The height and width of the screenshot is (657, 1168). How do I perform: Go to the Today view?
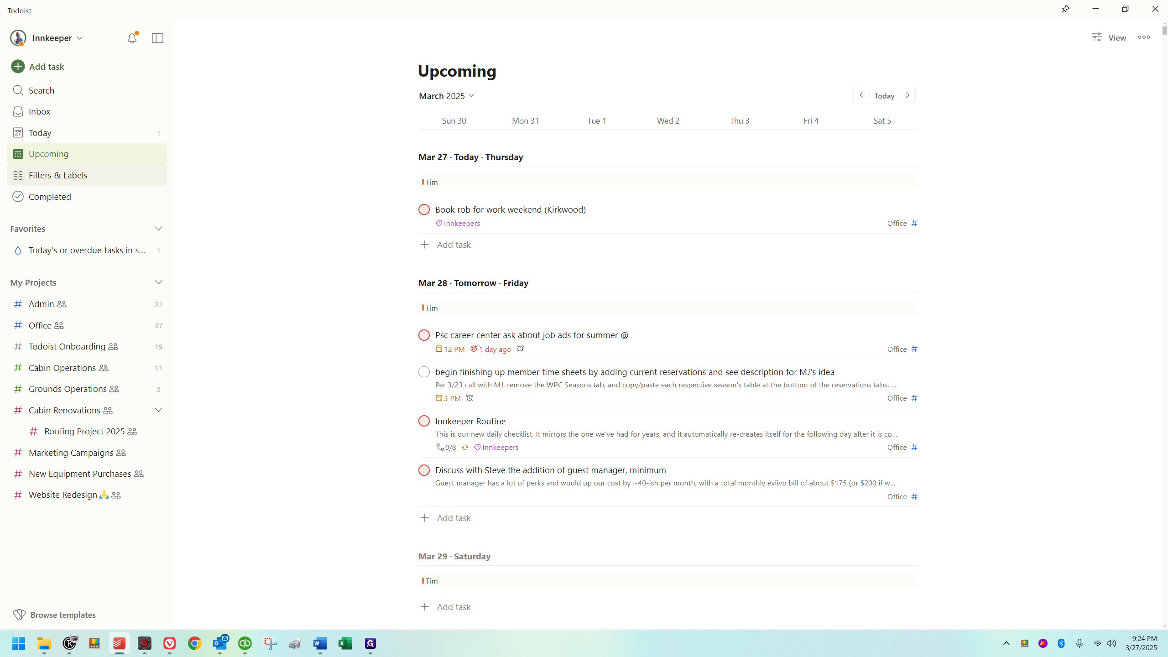coord(87,133)
